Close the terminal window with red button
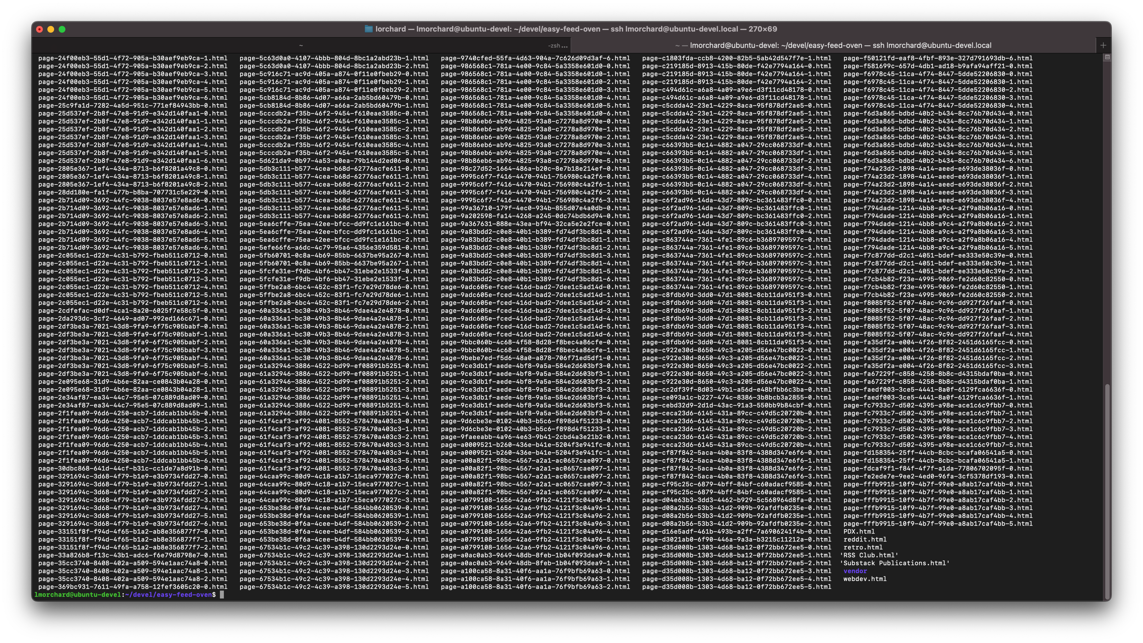 (x=40, y=29)
